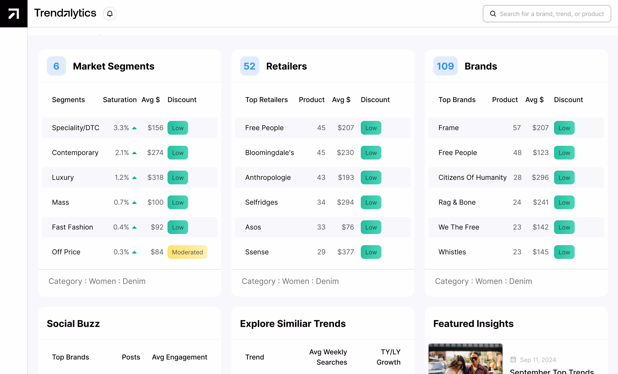This screenshot has width=618, height=374.
Task: Click the Trendalytics wordmark
Action: click(x=65, y=13)
